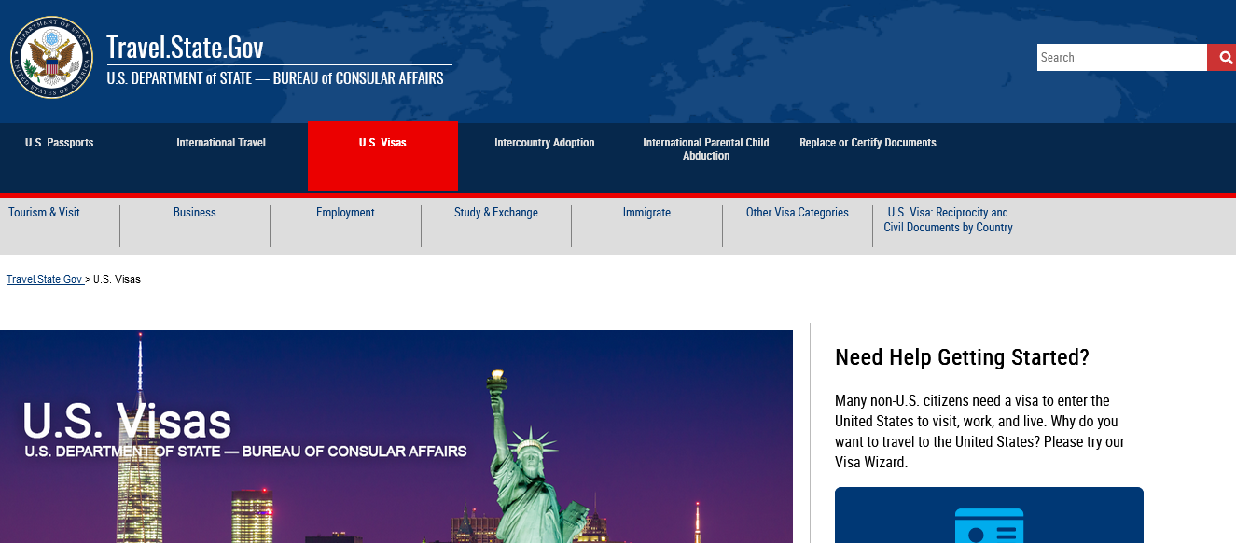This screenshot has width=1236, height=543.
Task: Open Replace or Certify Documents menu
Action: [x=868, y=143]
